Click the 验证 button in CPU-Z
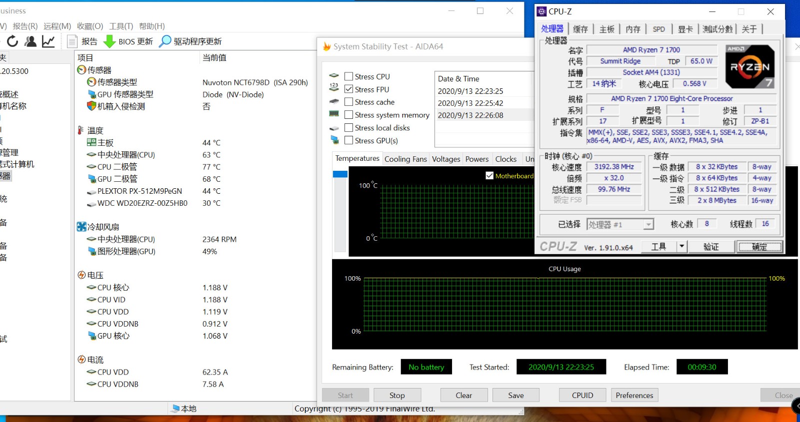The width and height of the screenshot is (800, 422). click(711, 247)
